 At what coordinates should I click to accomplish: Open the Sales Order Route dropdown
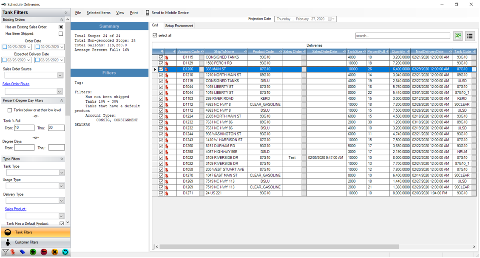pos(60,91)
